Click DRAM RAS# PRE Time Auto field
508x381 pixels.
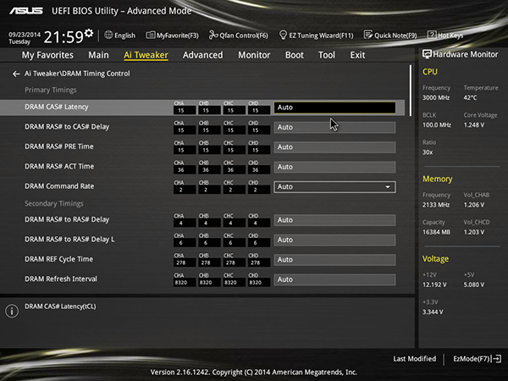click(x=334, y=147)
